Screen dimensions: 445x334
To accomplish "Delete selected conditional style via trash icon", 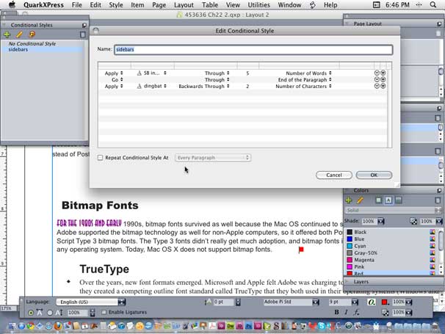I will click(x=82, y=35).
